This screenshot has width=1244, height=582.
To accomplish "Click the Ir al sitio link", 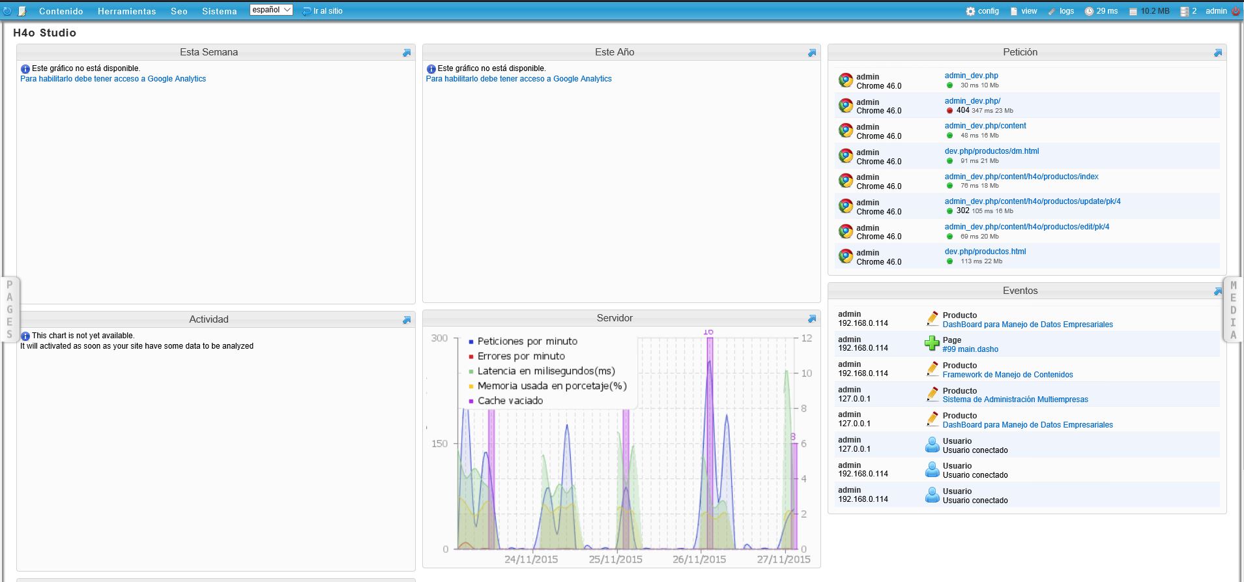I will pyautogui.click(x=328, y=11).
